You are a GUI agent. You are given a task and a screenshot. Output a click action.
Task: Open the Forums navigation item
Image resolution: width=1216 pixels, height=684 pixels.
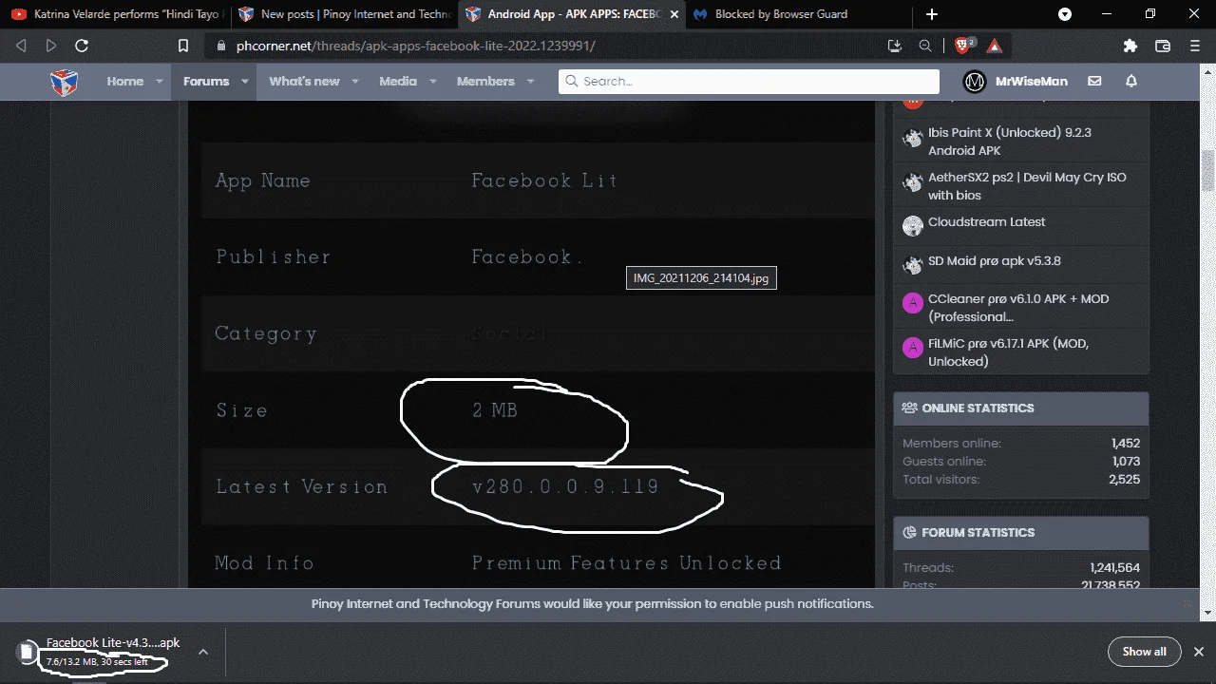tap(206, 82)
